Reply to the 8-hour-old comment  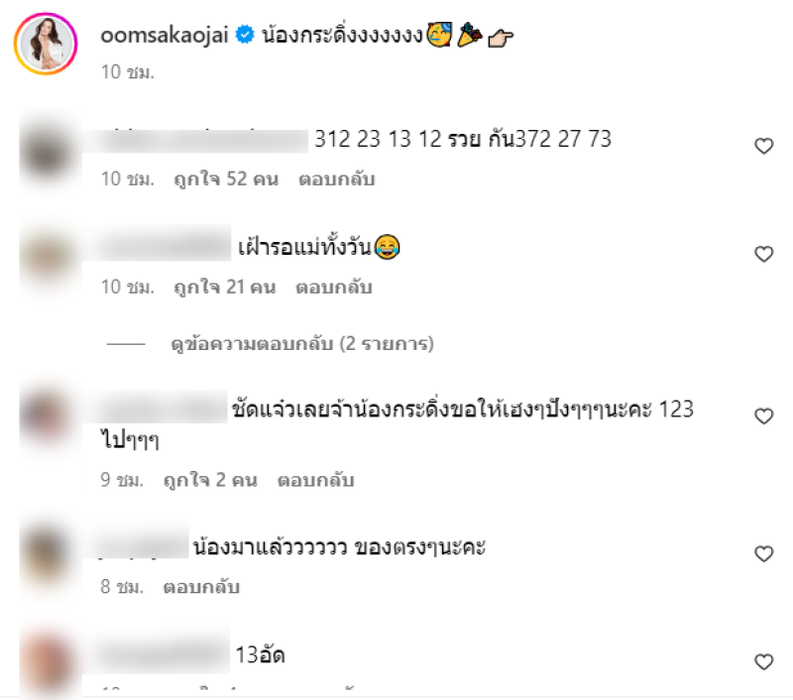[x=201, y=587]
